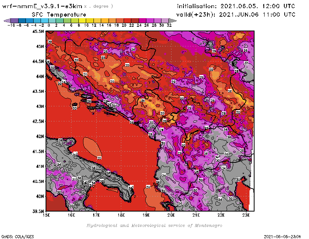Screen dimensions: 309x239
Task: Click the GrADS: COLA/IGES credit
Action: (17, 236)
